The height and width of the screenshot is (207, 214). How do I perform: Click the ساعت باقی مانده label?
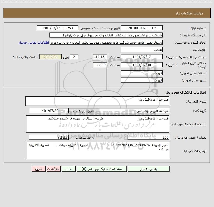26,57
